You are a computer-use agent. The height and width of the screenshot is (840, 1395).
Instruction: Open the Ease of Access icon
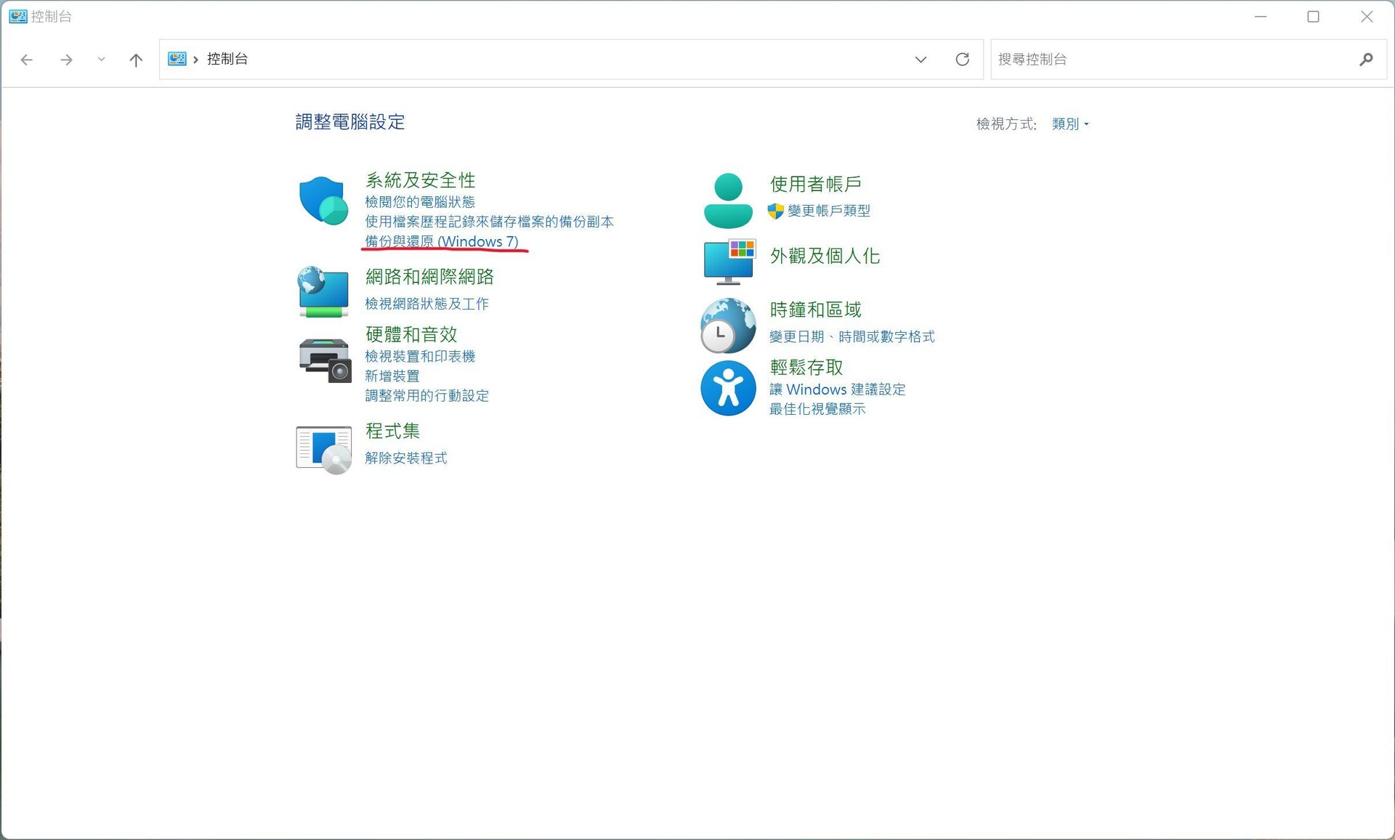728,388
